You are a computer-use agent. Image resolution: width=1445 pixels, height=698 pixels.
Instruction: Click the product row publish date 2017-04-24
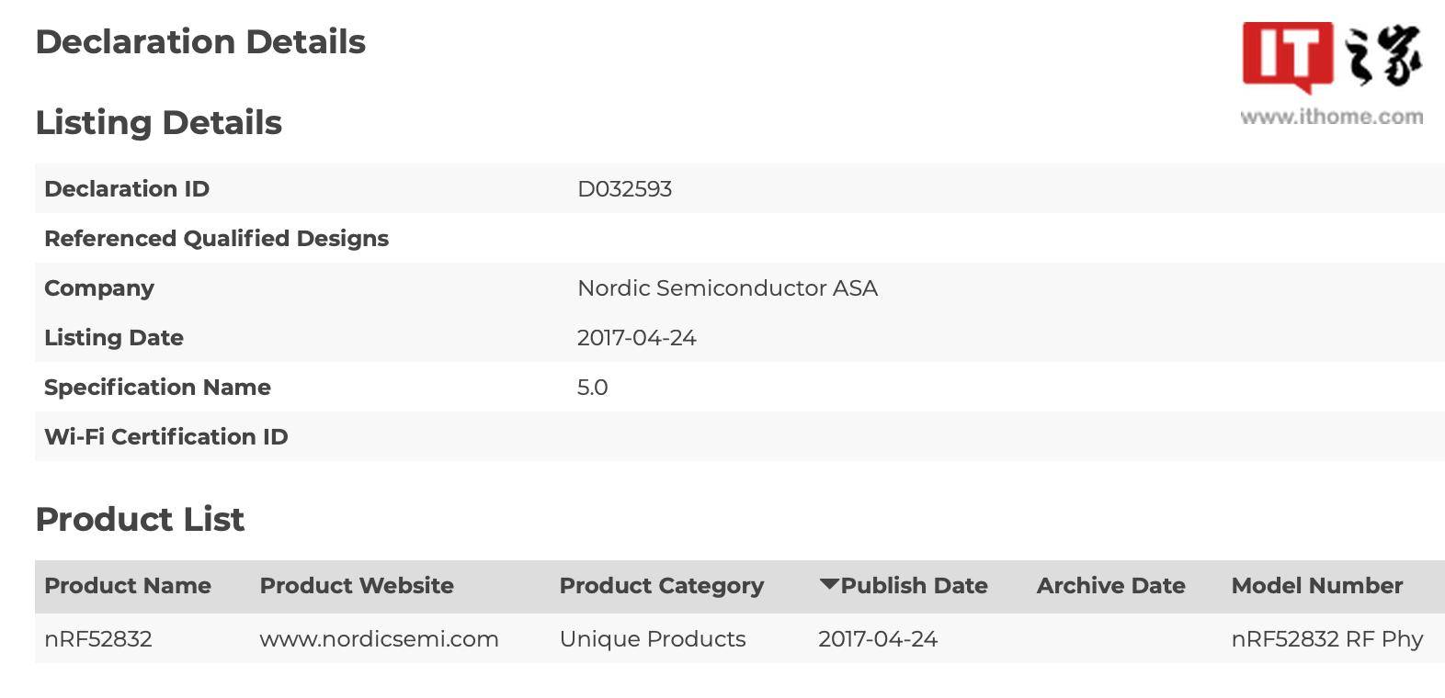click(x=878, y=639)
